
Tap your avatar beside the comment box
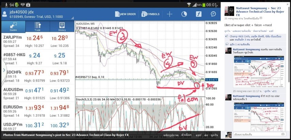point(229,135)
